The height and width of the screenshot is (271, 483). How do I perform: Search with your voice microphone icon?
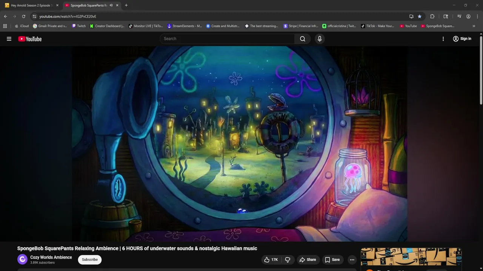click(320, 39)
